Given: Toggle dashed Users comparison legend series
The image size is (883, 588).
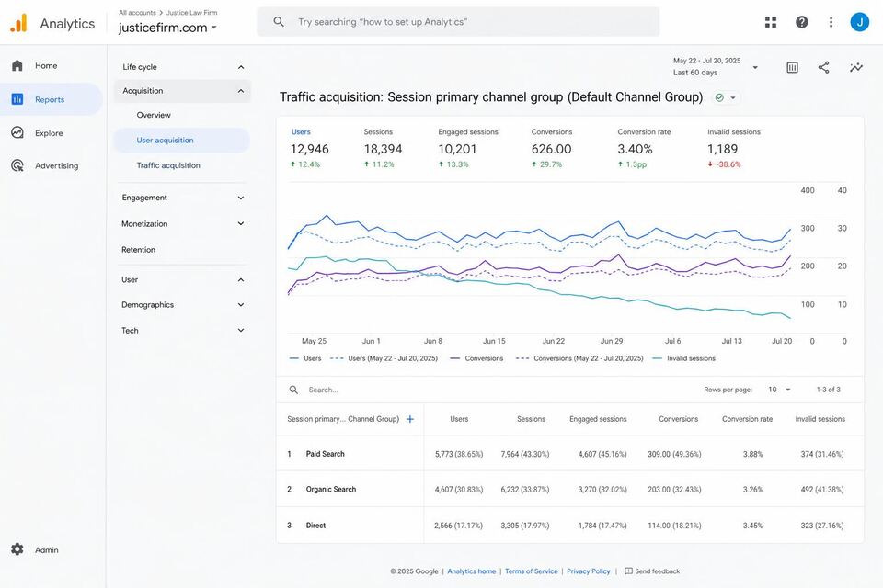Looking at the screenshot, I should click(384, 358).
